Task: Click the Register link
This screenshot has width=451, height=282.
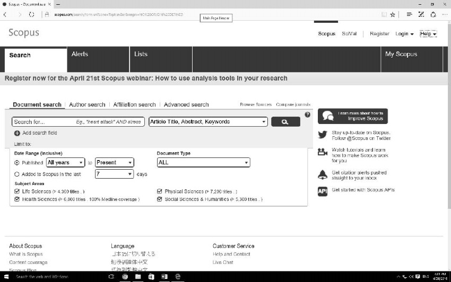Action: 379,33
